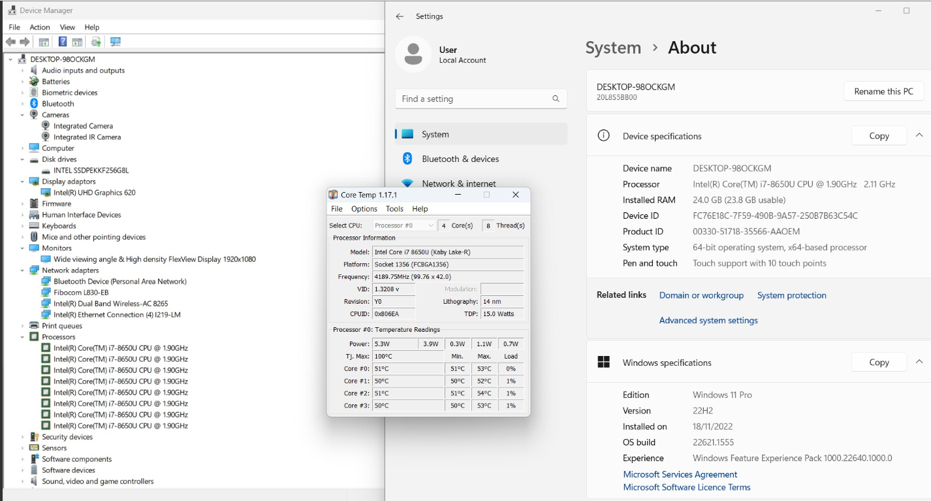Expand the Human Interface Devices category
931x501 pixels.
coord(22,214)
